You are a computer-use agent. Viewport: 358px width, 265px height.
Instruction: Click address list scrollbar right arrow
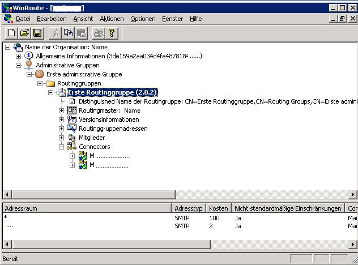click(x=353, y=245)
